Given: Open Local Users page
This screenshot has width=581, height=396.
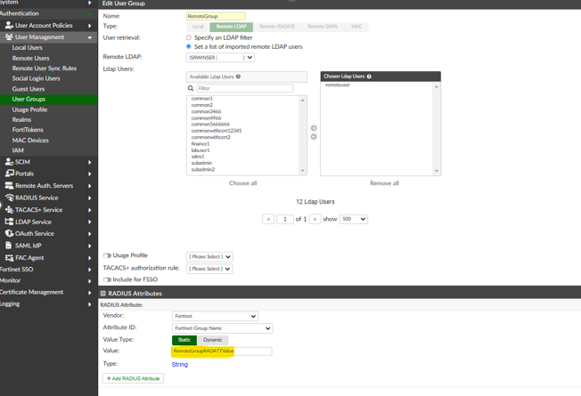Looking at the screenshot, I should point(27,48).
